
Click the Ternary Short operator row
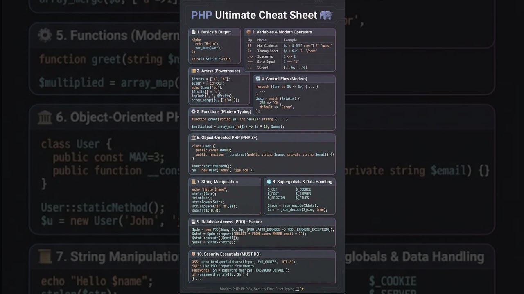click(290, 51)
